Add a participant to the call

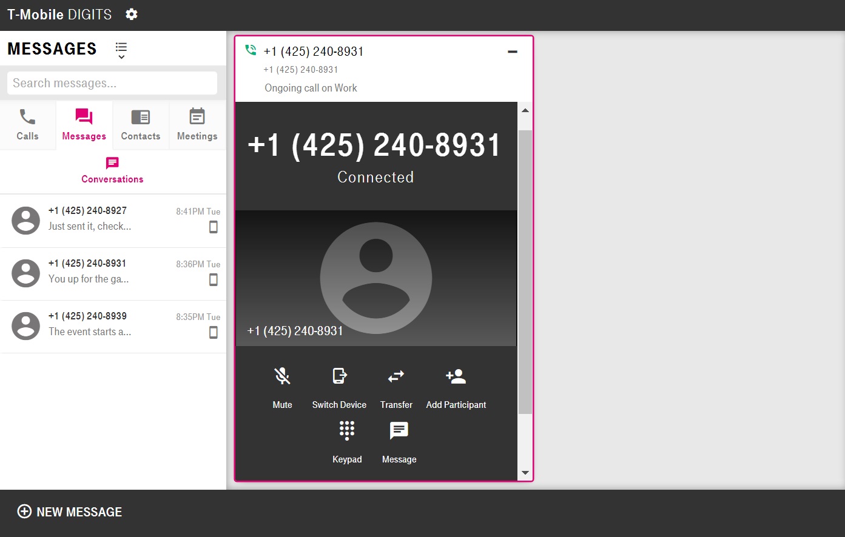(x=456, y=377)
